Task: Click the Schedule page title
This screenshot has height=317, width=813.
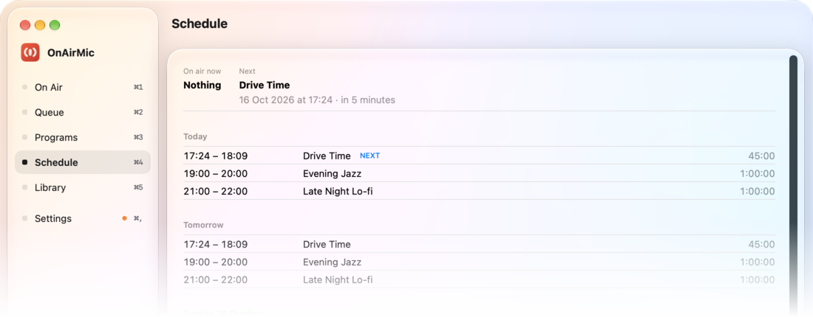Action: (200, 24)
